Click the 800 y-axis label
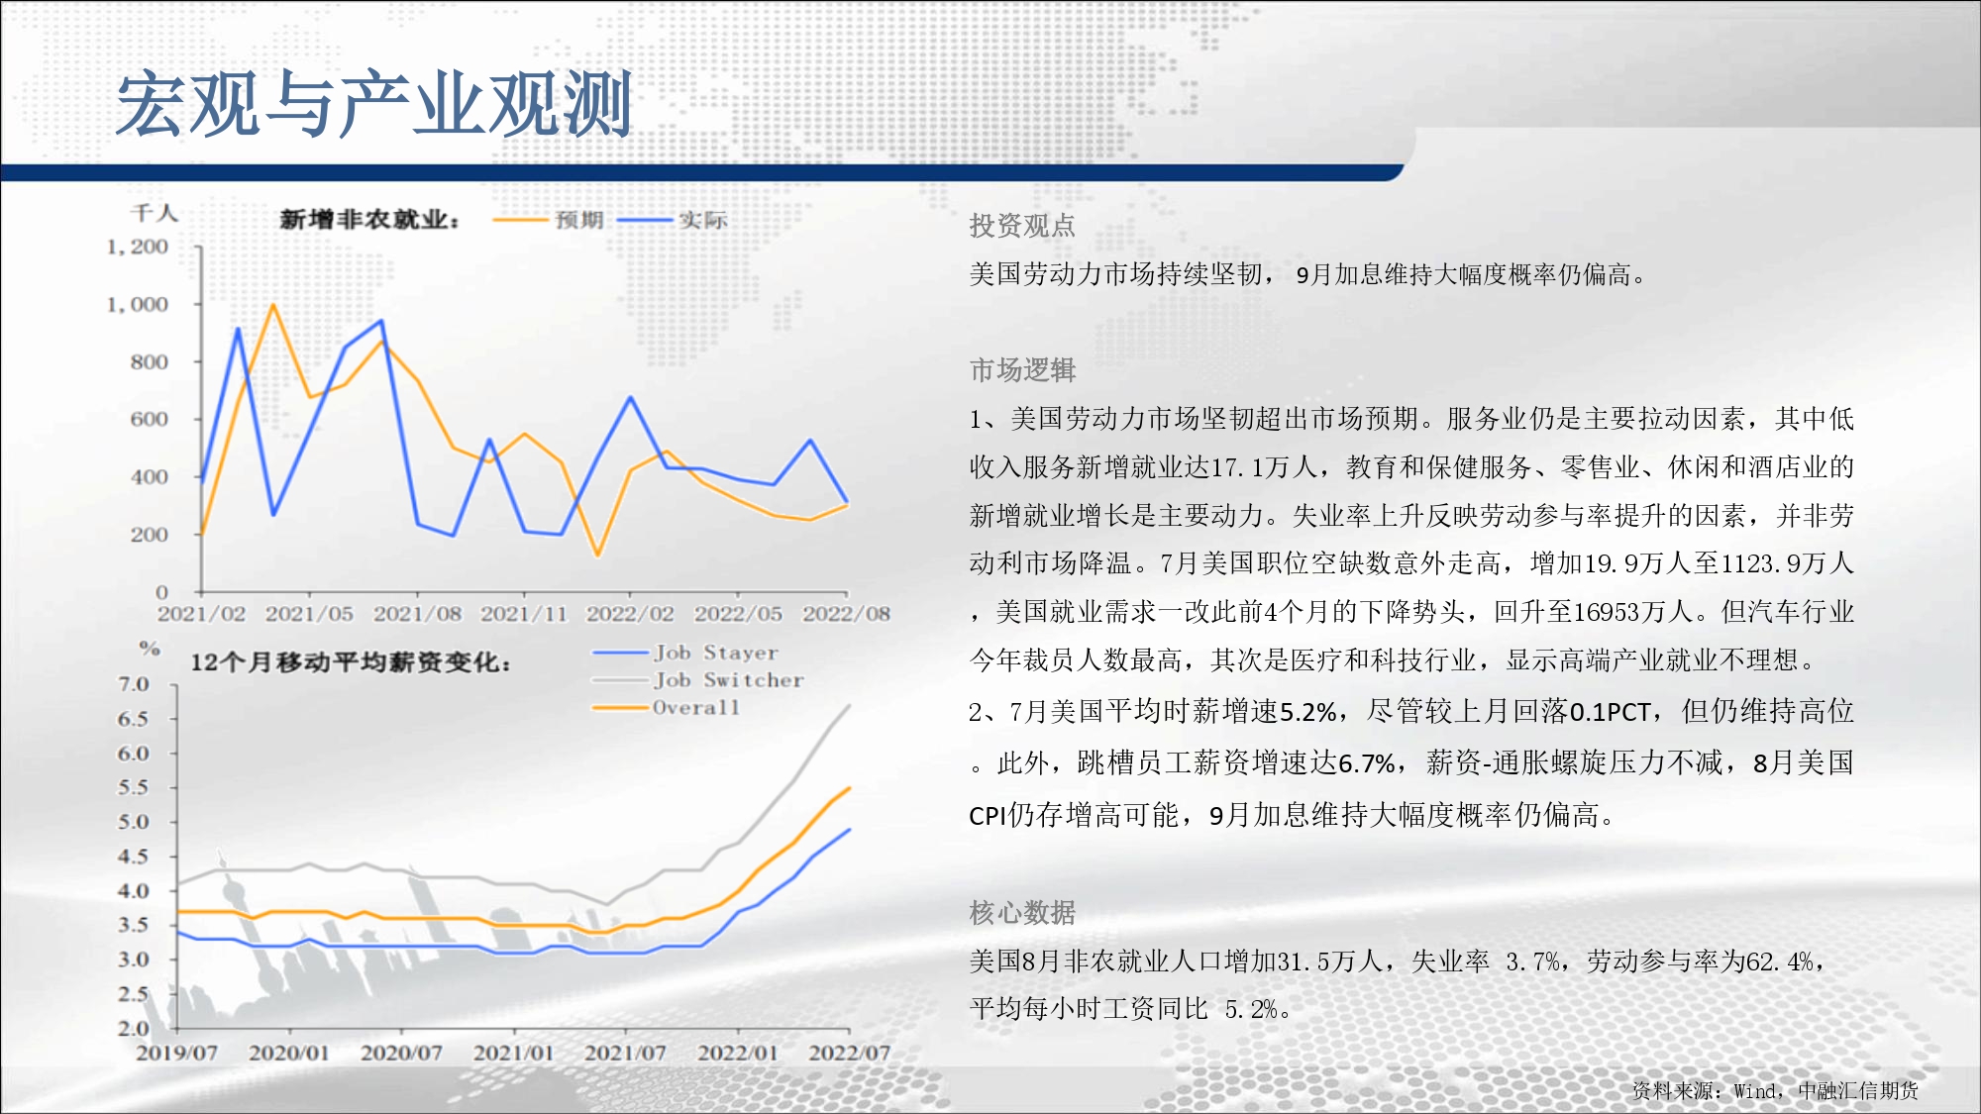Screen dimensions: 1981x1114 150,361
